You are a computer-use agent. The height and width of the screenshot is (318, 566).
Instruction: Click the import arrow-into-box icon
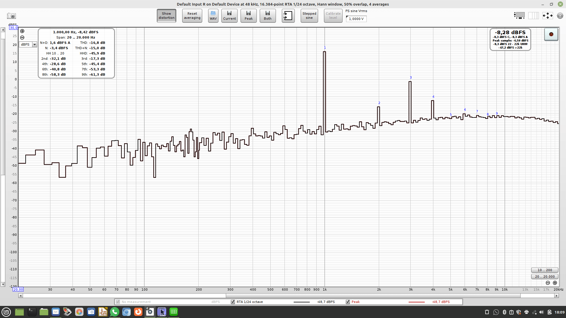point(288,16)
